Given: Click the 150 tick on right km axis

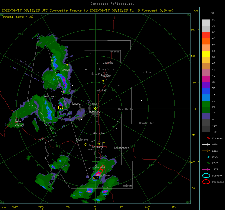Looking at the screenshot, I should point(193,29).
